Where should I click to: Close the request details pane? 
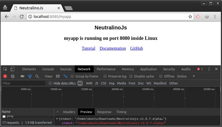coord(58,112)
